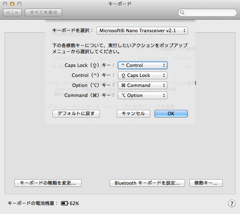Click the magnifier icon in search field

coord(182,13)
